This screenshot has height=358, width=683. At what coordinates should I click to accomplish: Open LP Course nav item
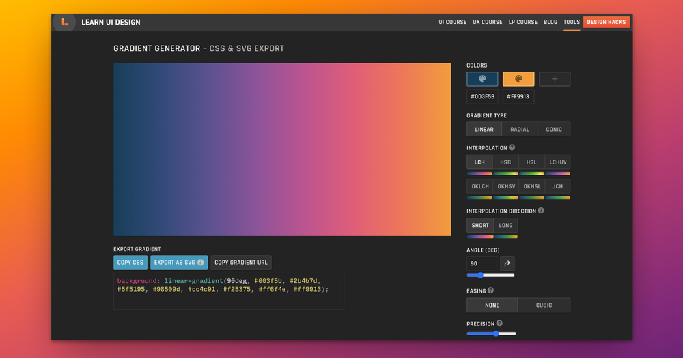[522, 22]
